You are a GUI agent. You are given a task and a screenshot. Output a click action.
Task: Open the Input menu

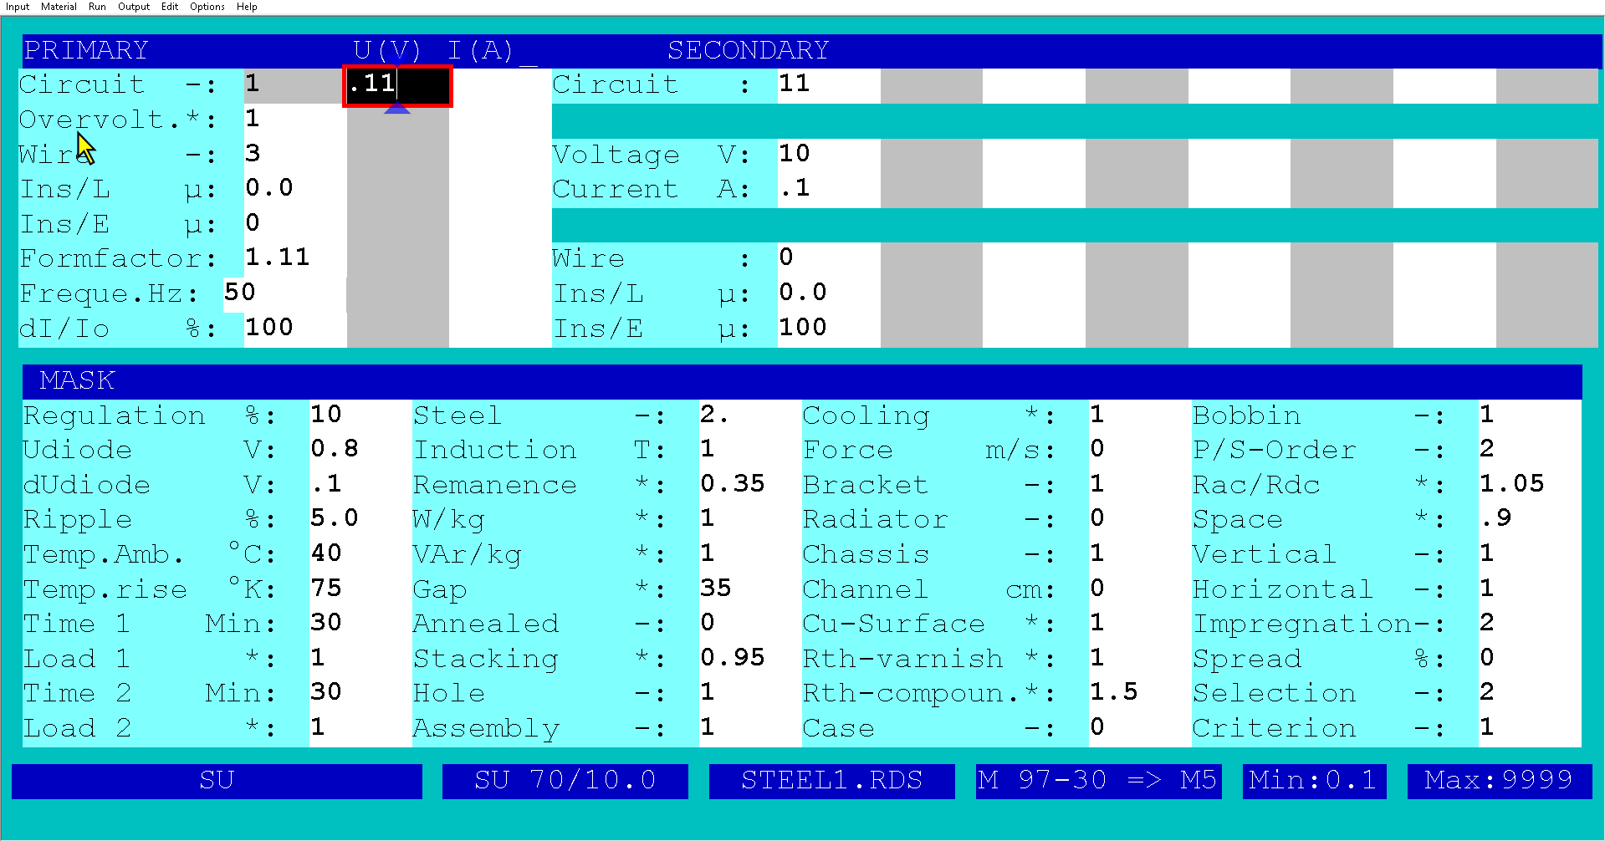coord(17,7)
